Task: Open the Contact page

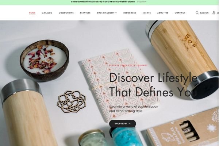Action: [180, 13]
